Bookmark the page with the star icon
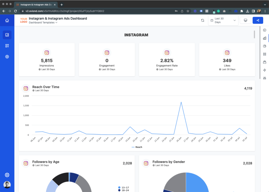This screenshot has width=269, height=192. click(188, 11)
